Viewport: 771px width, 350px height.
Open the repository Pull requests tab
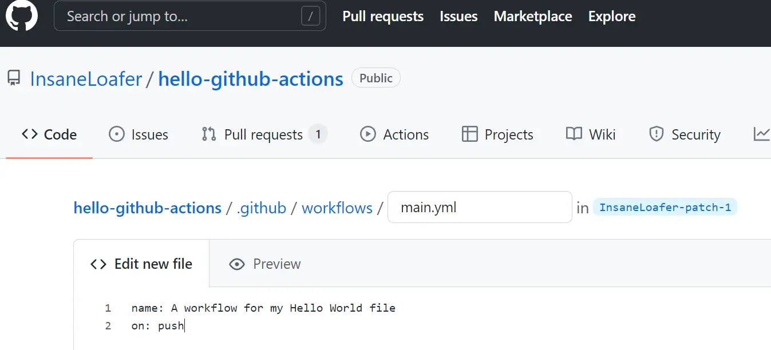[264, 134]
